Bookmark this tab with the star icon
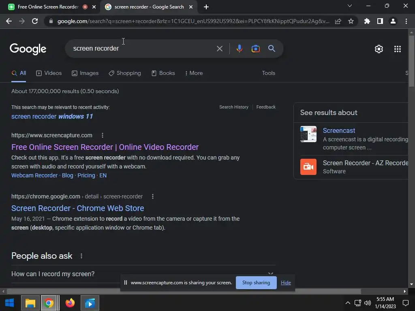Screen dimensions: 415x311 click(x=351, y=21)
